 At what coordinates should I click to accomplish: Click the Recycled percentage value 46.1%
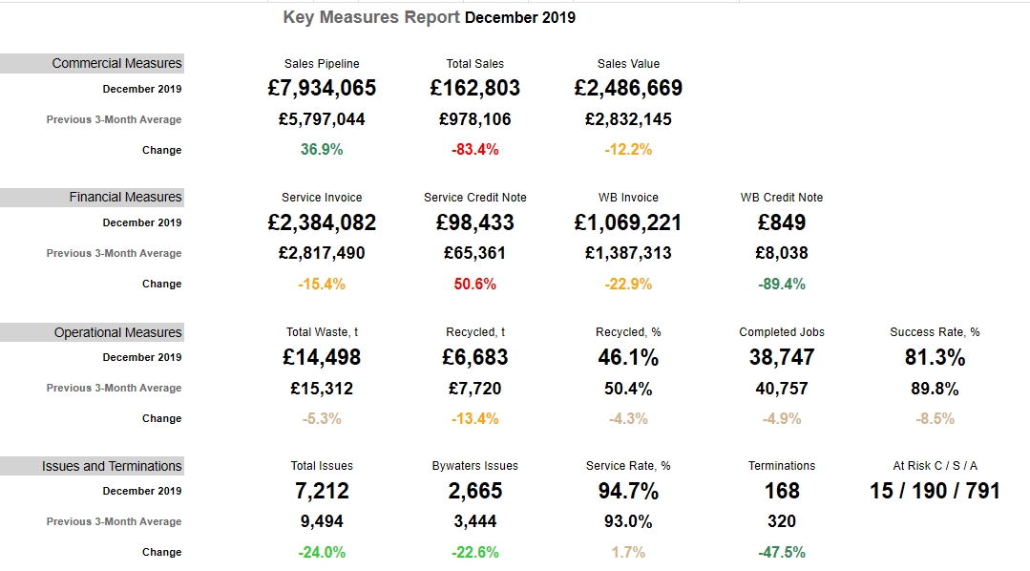[628, 357]
